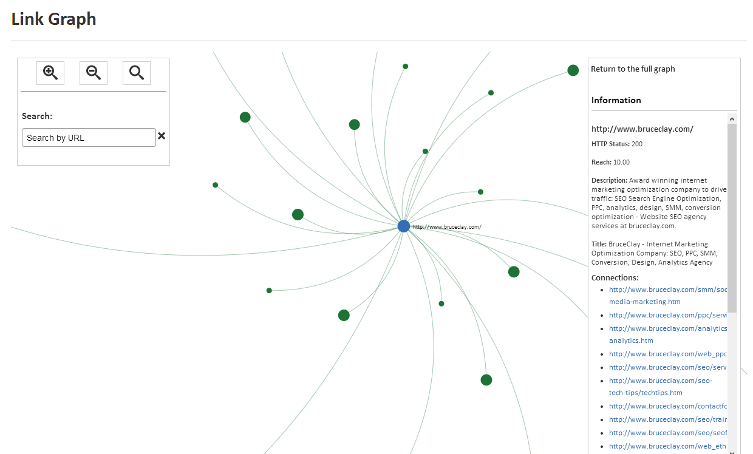753x454 pixels.
Task: Select the lowest large green node in the graph
Action: pyautogui.click(x=486, y=380)
